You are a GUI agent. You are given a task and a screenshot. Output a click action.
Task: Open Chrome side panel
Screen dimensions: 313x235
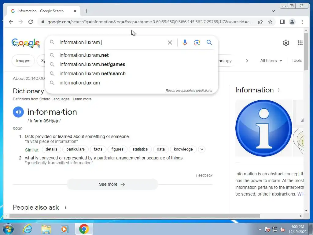(x=282, y=22)
